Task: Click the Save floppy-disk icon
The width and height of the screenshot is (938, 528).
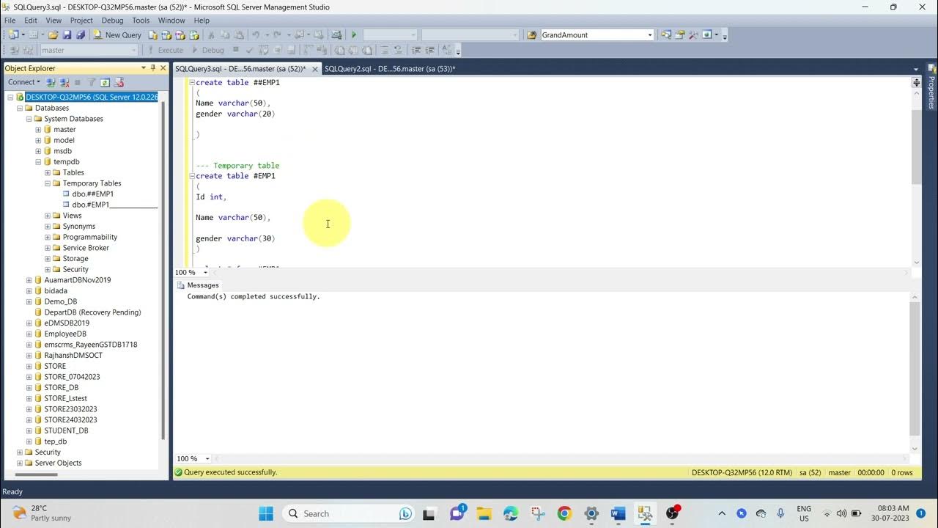Action: coord(67,34)
